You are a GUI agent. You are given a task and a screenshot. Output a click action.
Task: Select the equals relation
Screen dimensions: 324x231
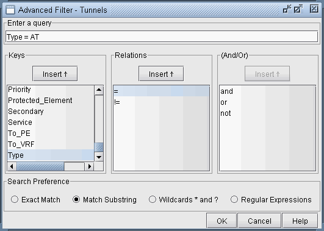pos(161,91)
